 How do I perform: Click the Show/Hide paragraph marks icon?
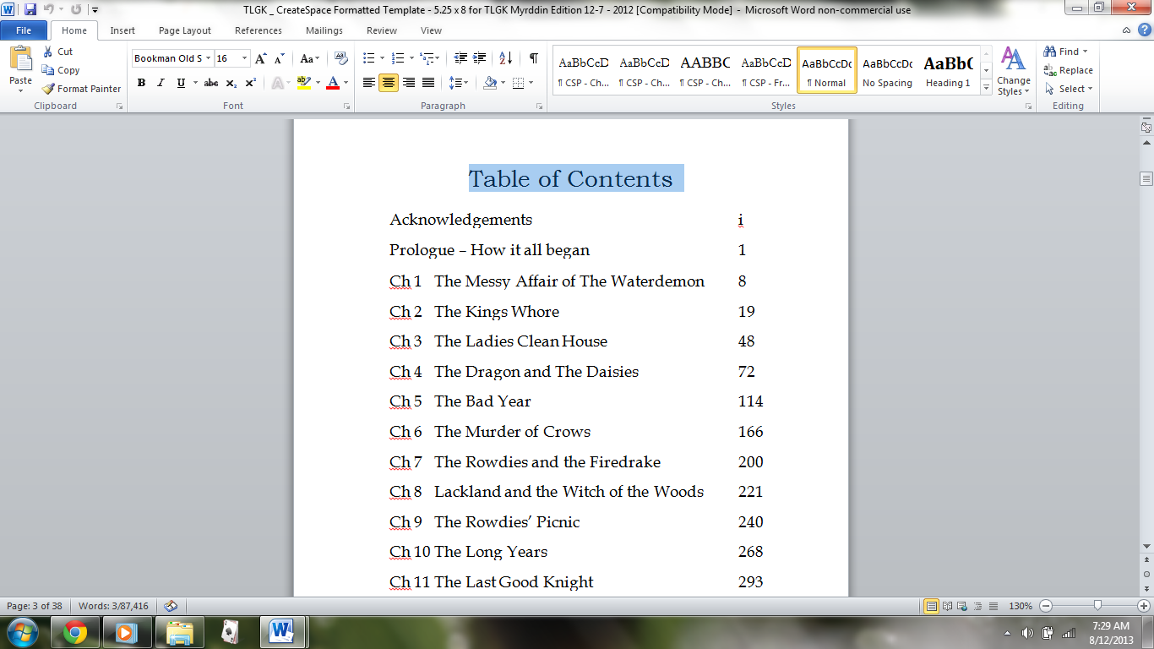click(x=533, y=58)
